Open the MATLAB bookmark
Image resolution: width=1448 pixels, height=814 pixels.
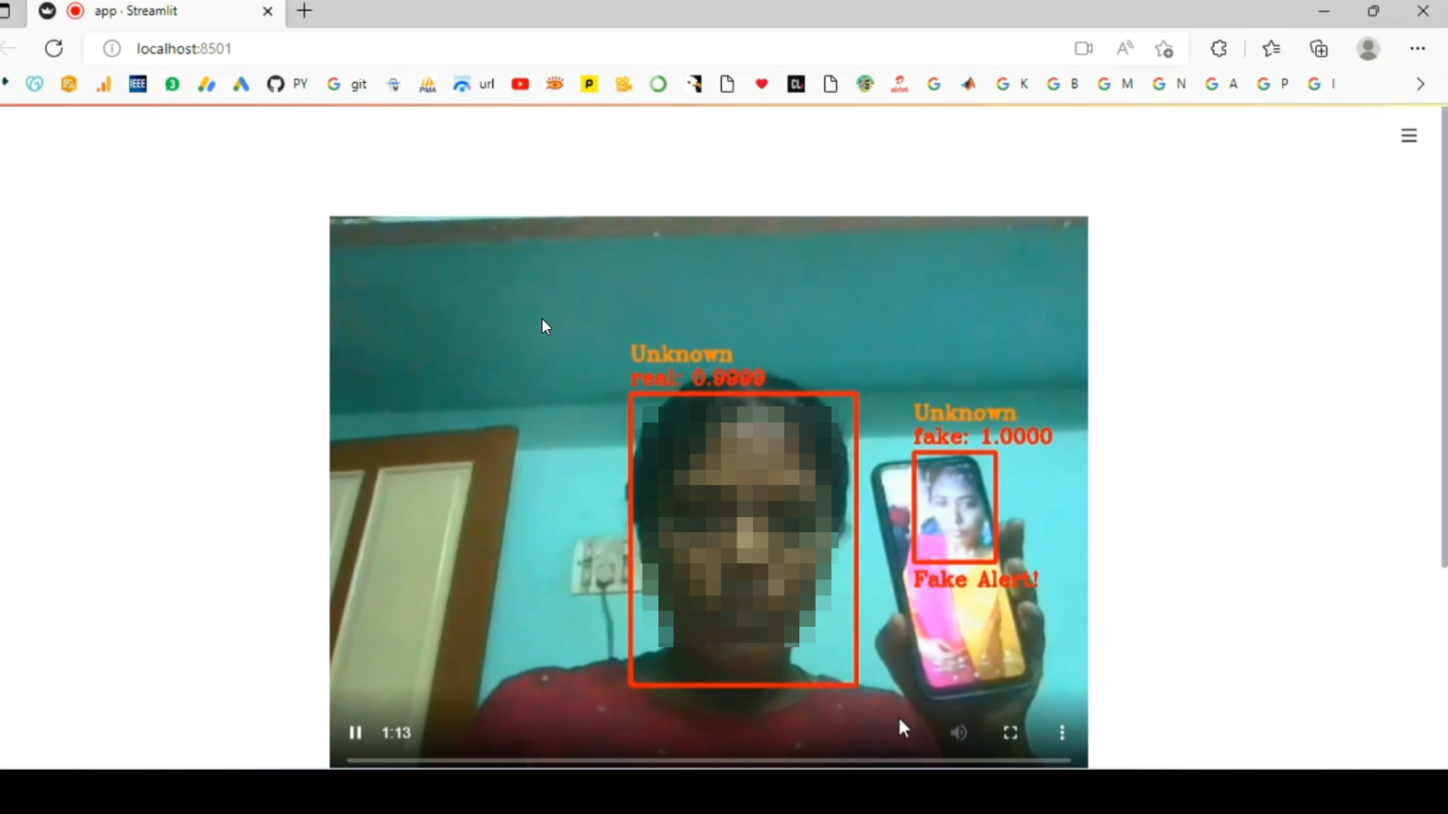click(x=968, y=85)
